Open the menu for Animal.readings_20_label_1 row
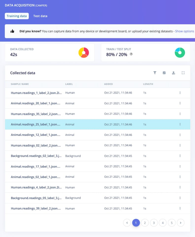 pos(180,103)
